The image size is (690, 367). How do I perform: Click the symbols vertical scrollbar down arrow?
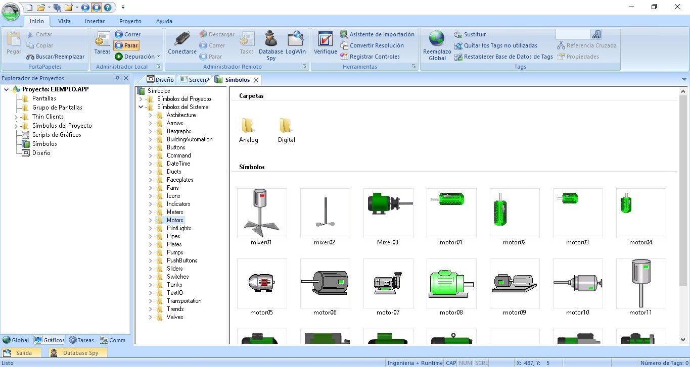[683, 340]
